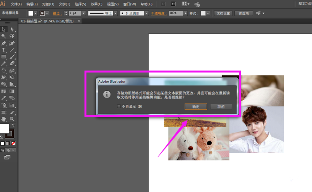Click the white fill color swatch in toolbox

pos(4,128)
